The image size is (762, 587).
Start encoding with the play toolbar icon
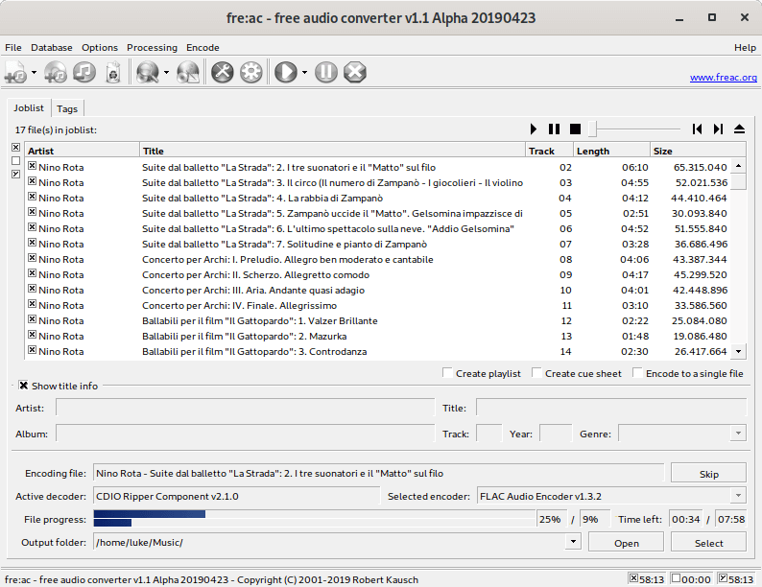coord(286,72)
